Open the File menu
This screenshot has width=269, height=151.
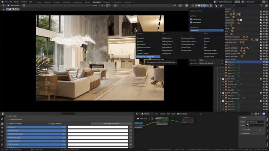point(6,2)
